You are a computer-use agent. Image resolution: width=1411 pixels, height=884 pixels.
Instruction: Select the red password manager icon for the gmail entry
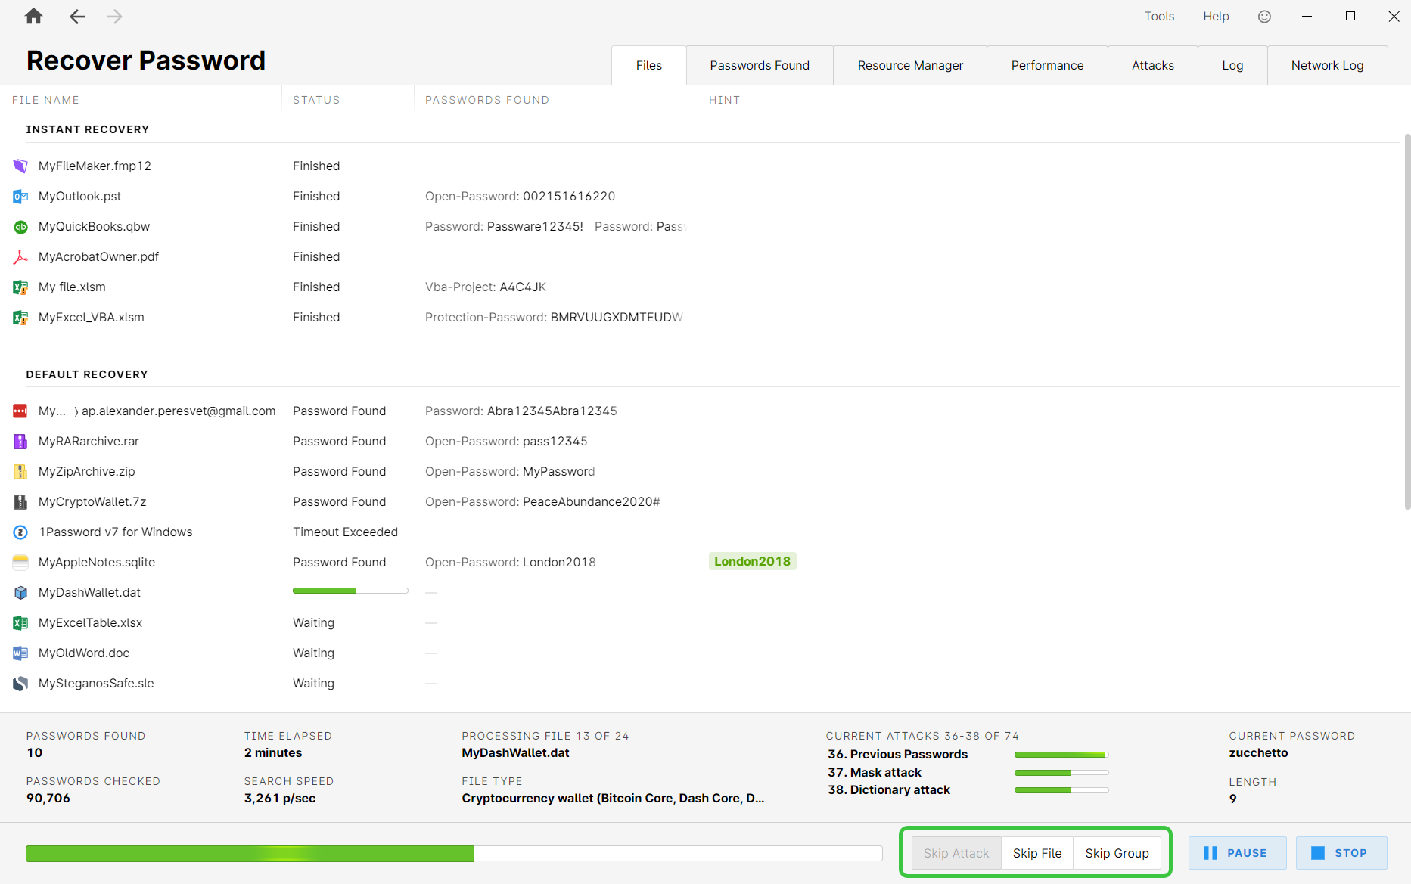coord(20,411)
